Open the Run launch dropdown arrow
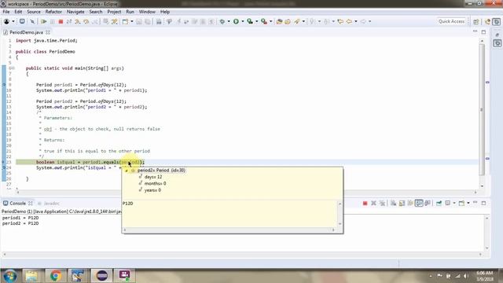This screenshot has height=283, width=503. click(243, 21)
